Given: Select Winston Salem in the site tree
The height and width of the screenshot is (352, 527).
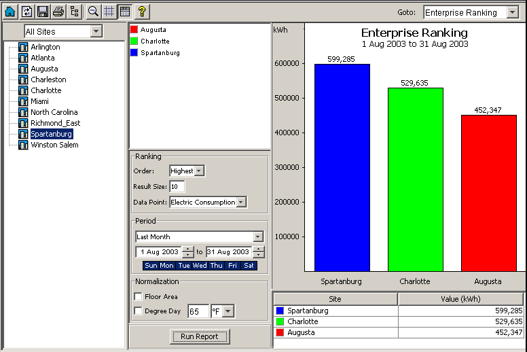Looking at the screenshot, I should point(54,145).
